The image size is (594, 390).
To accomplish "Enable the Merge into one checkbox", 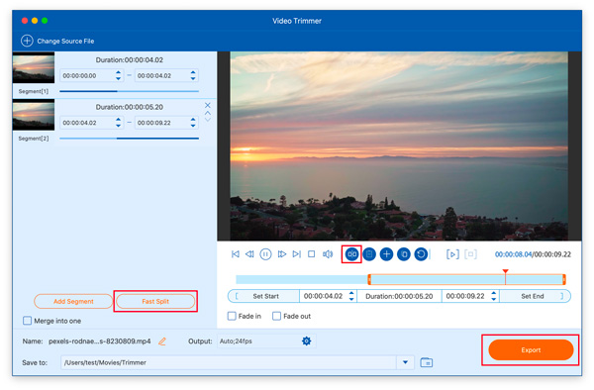I will (x=28, y=321).
